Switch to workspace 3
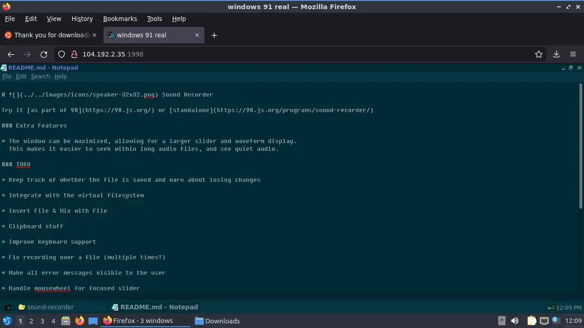 click(42, 321)
